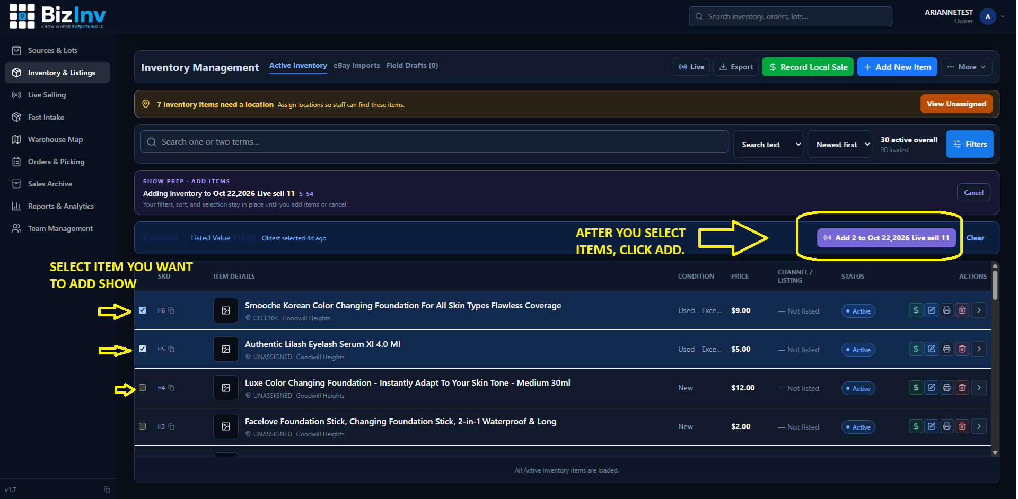Open the Search text dropdown
This screenshot has height=499, width=1018.
click(x=768, y=144)
